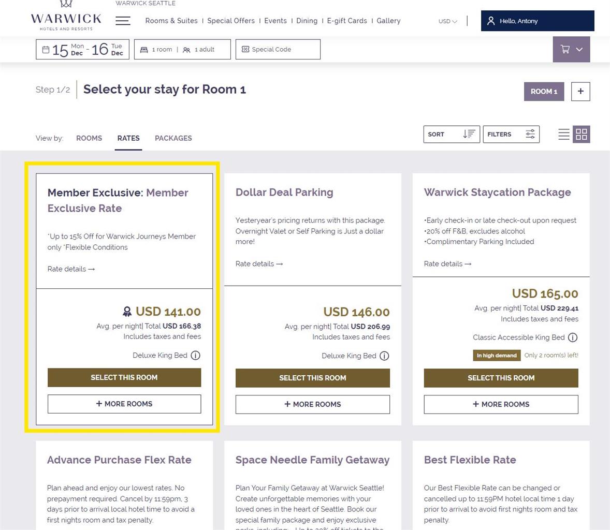
Task: Switch to the Rooms view tab
Action: [x=89, y=138]
